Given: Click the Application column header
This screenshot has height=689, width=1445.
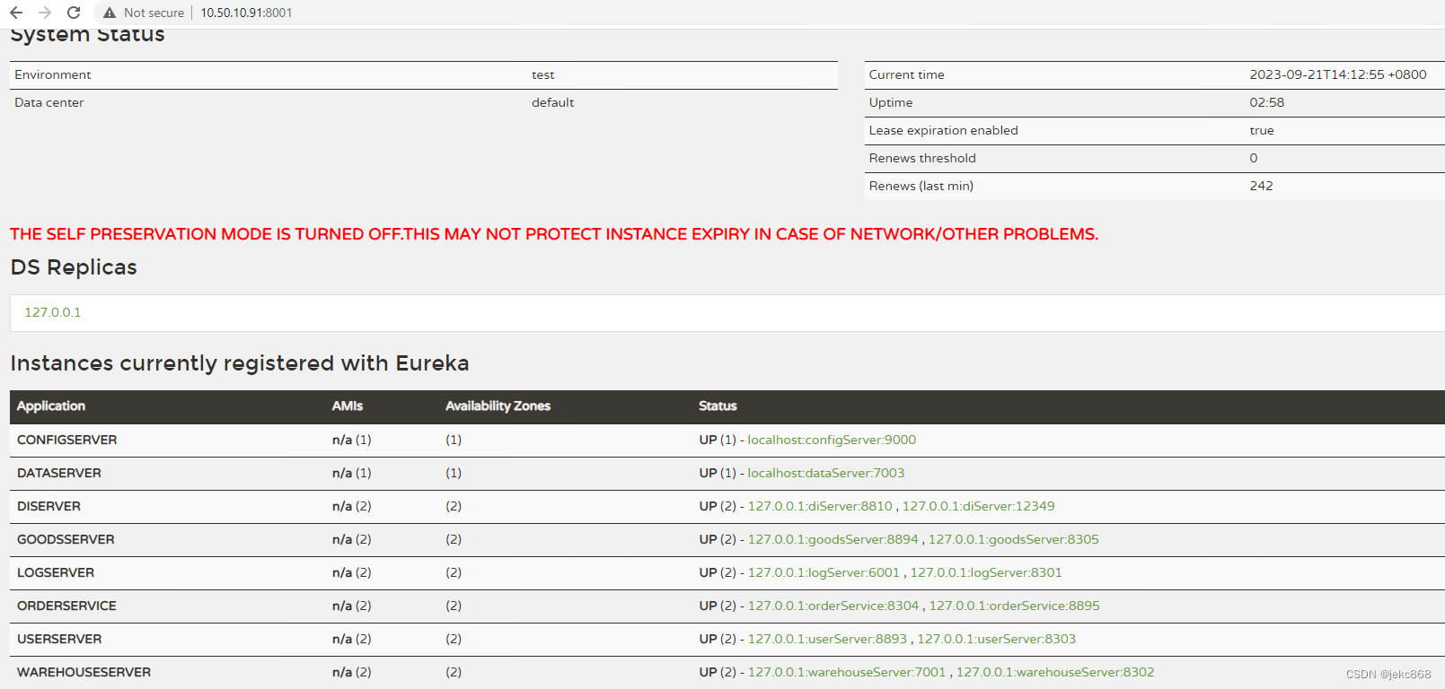Looking at the screenshot, I should (51, 406).
